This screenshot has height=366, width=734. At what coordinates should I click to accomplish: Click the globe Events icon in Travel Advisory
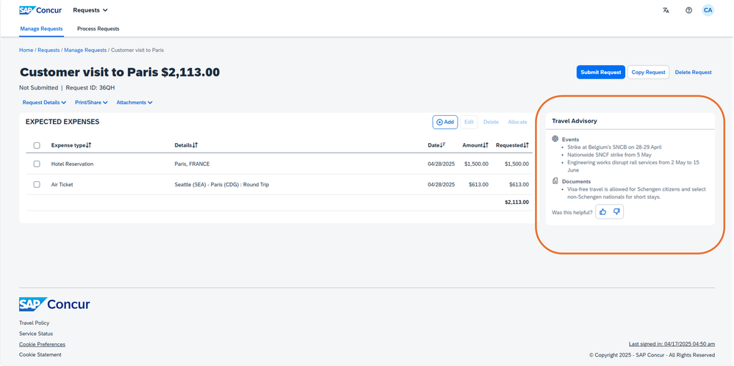pos(555,139)
